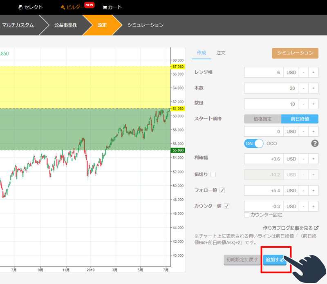Click the start price USD value field
327x284 pixels.
click(264, 131)
